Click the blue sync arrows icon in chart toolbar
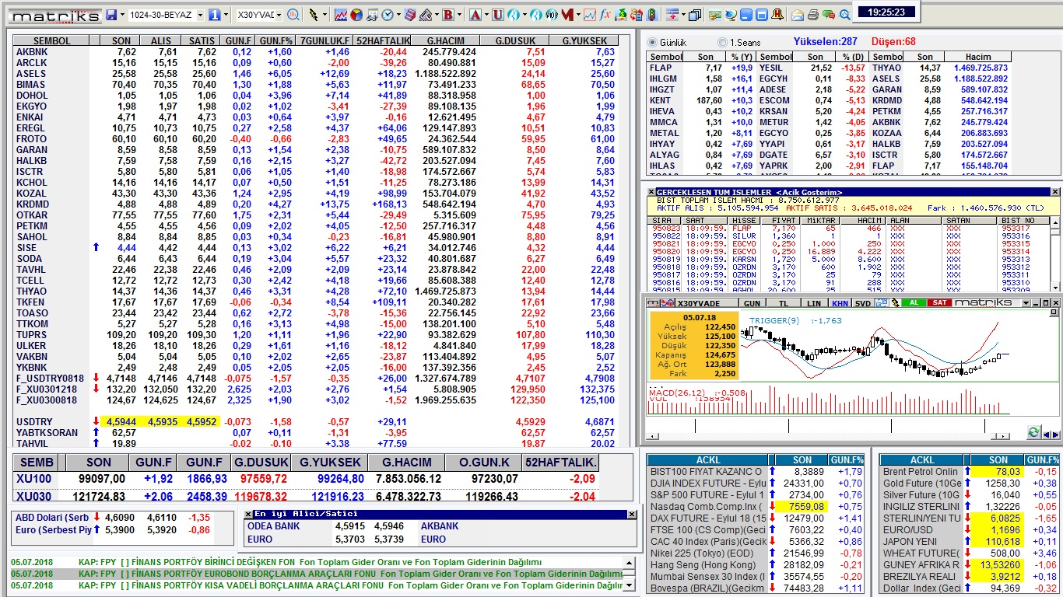This screenshot has width=1063, height=597. point(882,302)
